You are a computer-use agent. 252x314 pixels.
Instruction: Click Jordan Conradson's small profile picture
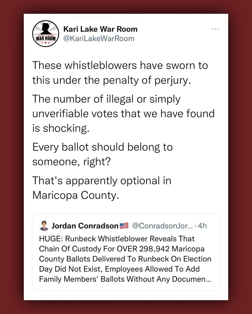[44, 225]
